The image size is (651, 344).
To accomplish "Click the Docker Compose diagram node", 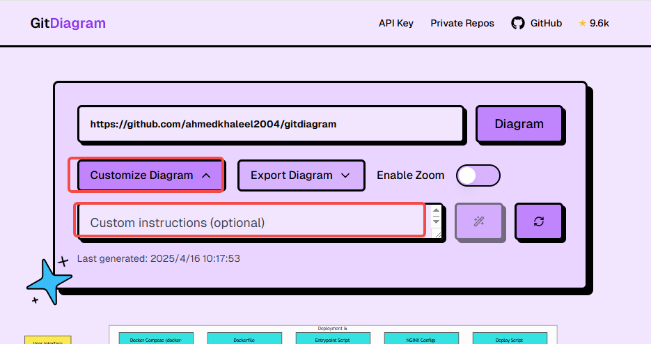I will coord(156,339).
